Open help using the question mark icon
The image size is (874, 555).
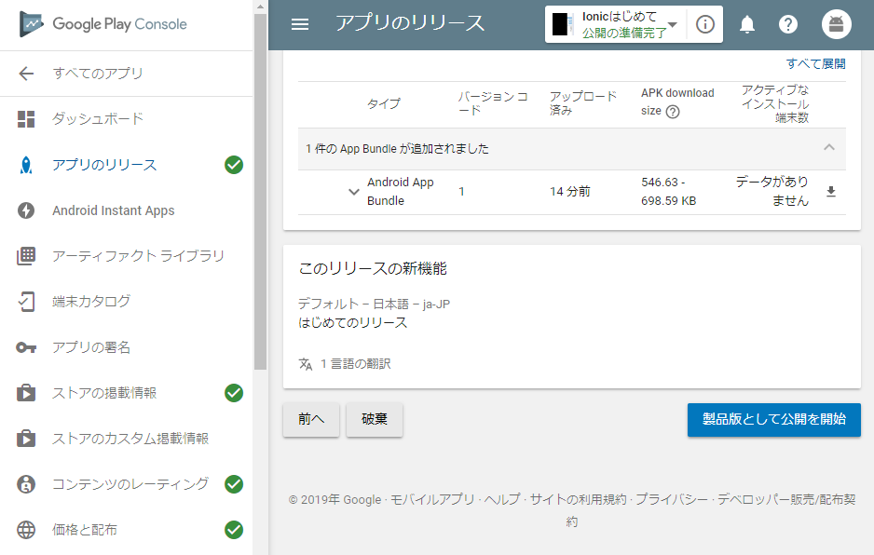(788, 24)
